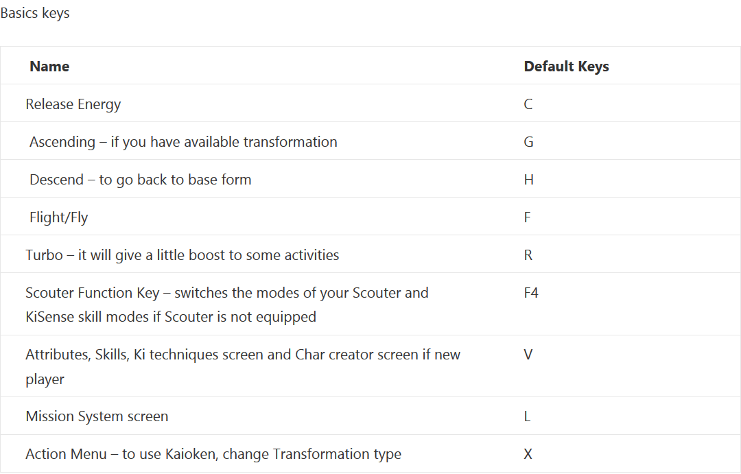Image resolution: width=741 pixels, height=474 pixels.
Task: Click the 'V' key entry for Attributes
Action: tap(528, 355)
